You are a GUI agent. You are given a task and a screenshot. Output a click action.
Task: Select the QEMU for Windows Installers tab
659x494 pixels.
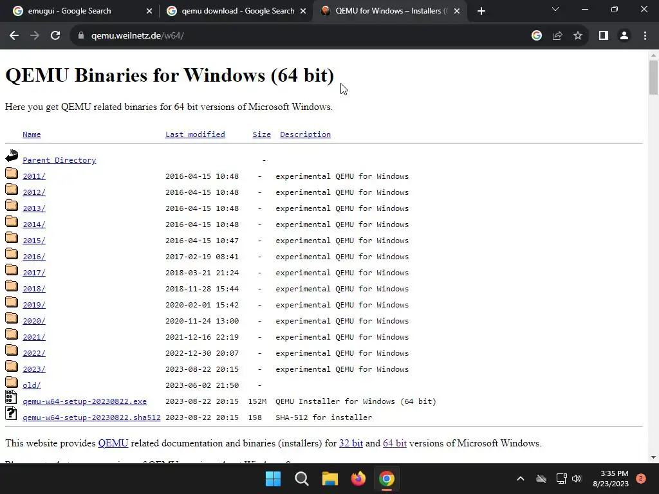pos(390,12)
